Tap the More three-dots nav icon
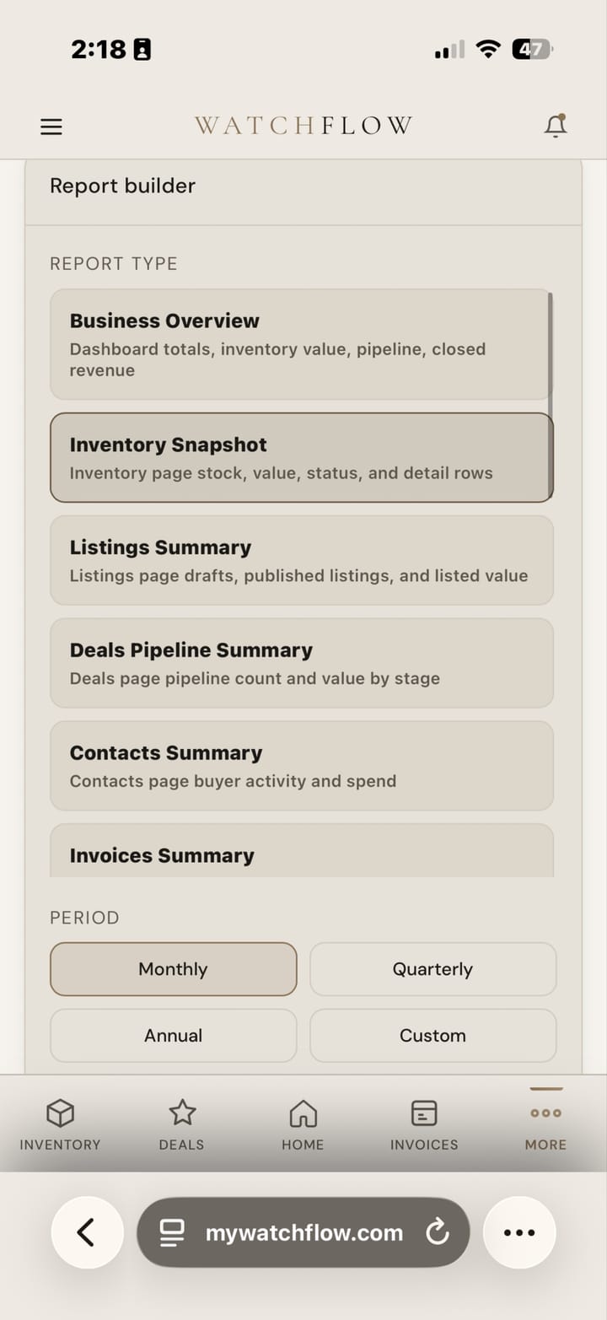Screen dimensions: 607x1320 (545, 1113)
